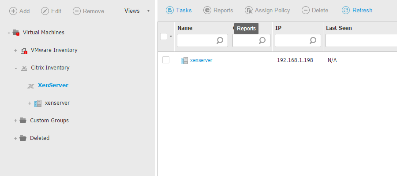The width and height of the screenshot is (397, 176).
Task: Click the Assign Policy toolbar button
Action: pyautogui.click(x=249, y=10)
